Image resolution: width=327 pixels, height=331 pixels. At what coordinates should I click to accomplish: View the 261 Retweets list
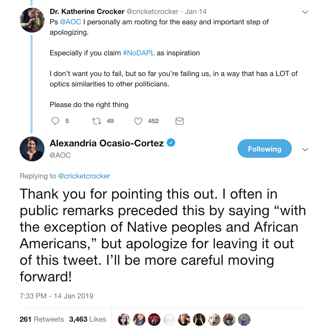[42, 319]
